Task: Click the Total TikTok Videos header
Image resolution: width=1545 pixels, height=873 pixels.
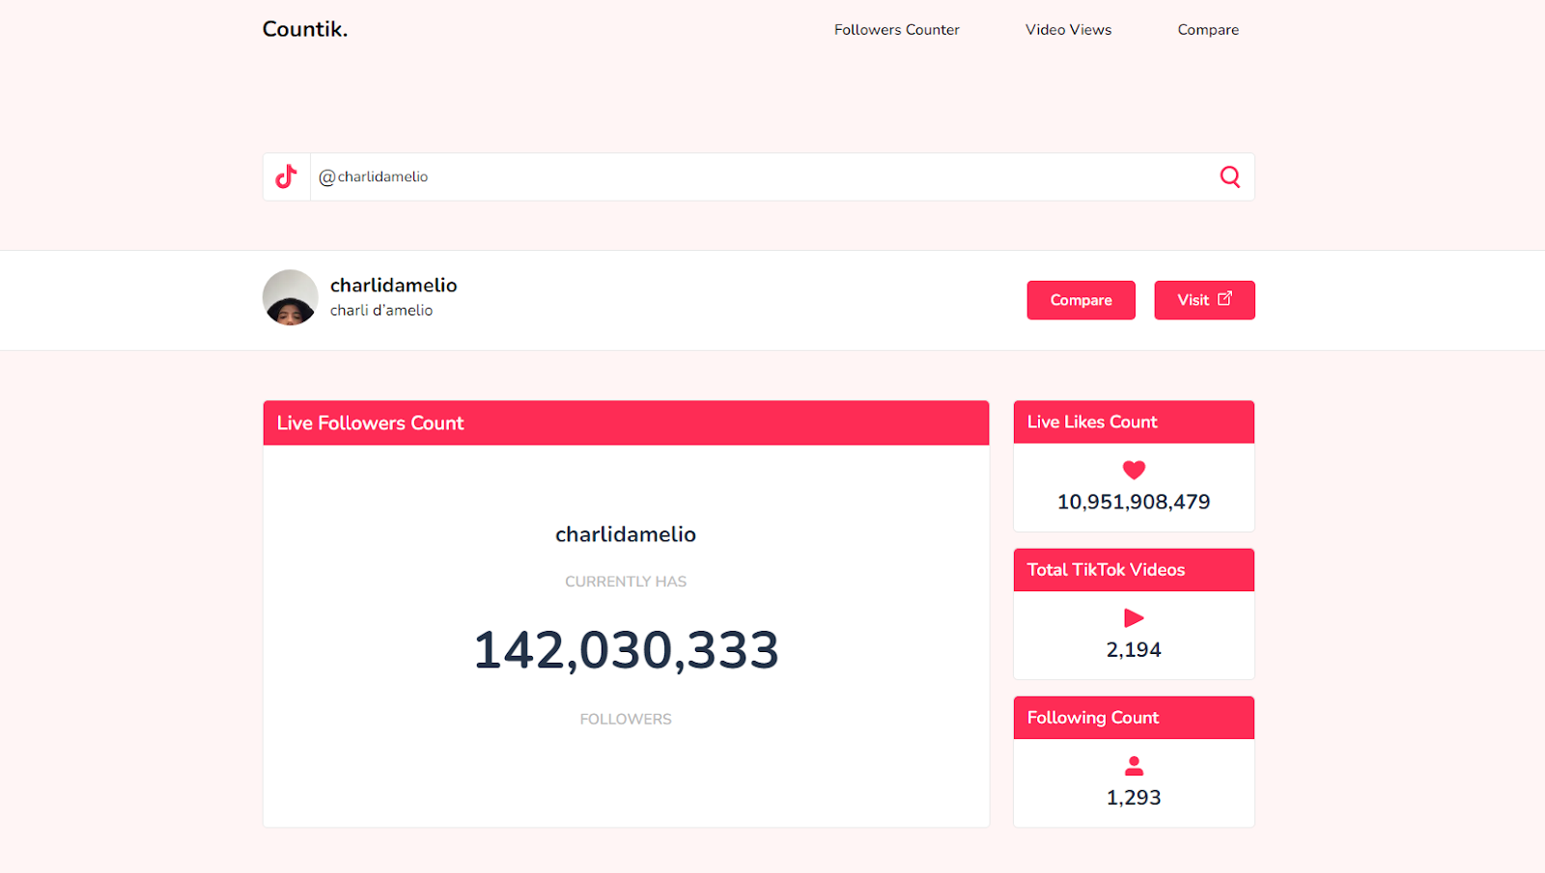Action: pyautogui.click(x=1135, y=570)
